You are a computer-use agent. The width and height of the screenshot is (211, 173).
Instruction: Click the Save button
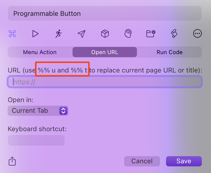[x=184, y=161]
